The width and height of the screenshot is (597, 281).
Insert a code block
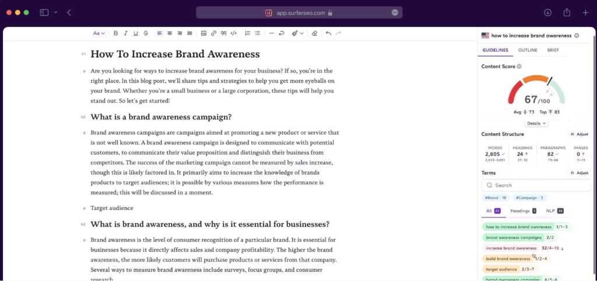tap(233, 33)
